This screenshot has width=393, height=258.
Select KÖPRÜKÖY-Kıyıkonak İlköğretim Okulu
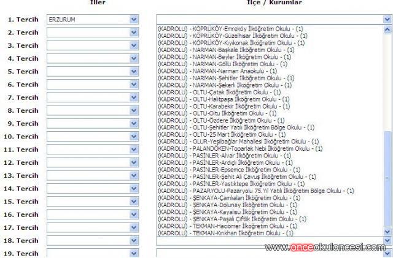coord(270,43)
